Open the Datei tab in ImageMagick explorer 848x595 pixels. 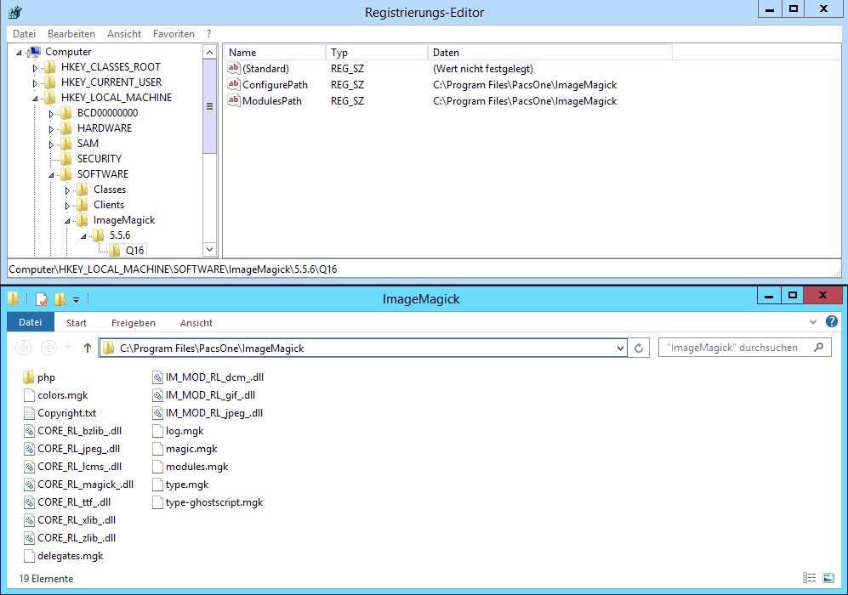31,322
